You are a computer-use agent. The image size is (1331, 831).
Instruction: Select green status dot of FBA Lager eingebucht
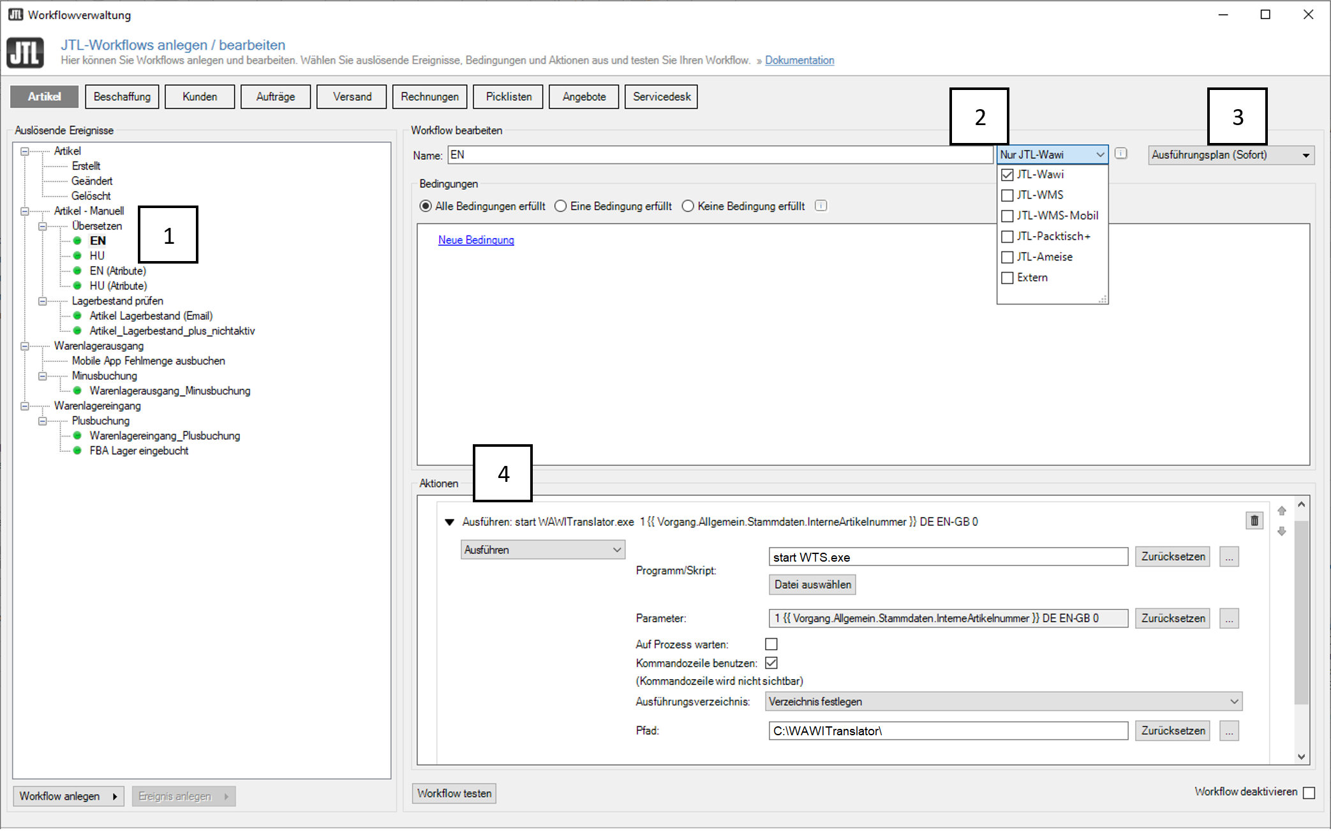(77, 451)
